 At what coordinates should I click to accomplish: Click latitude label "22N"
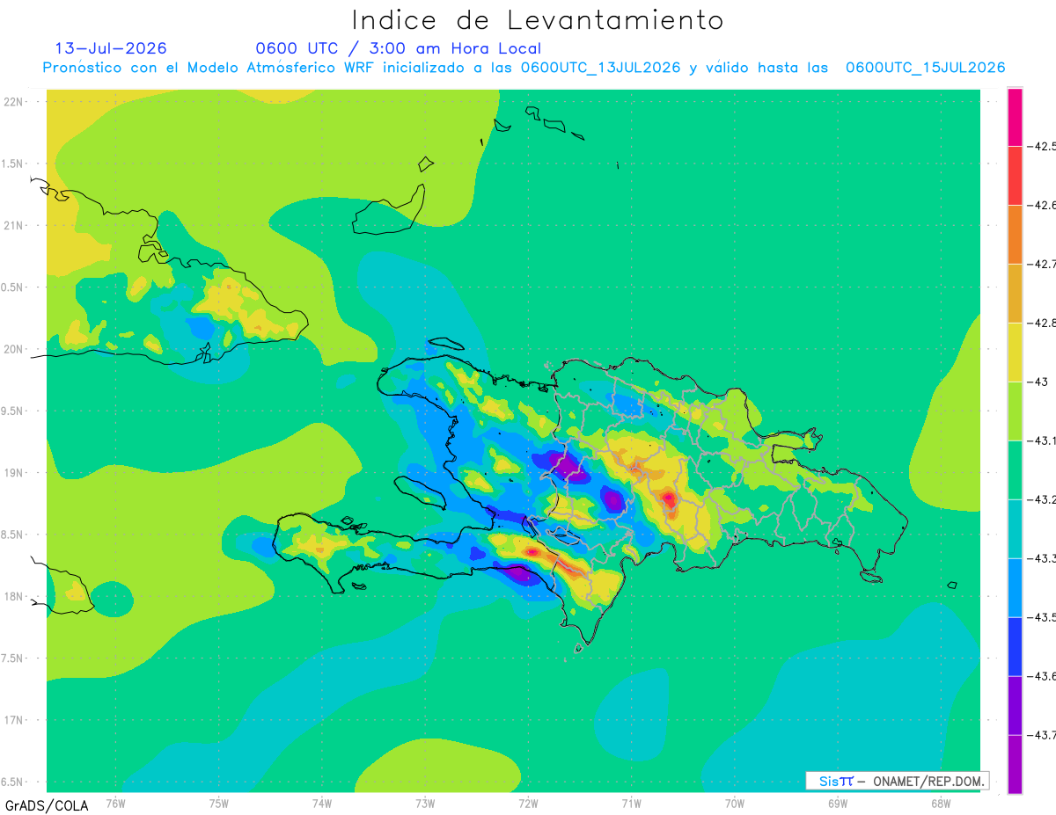click(15, 102)
